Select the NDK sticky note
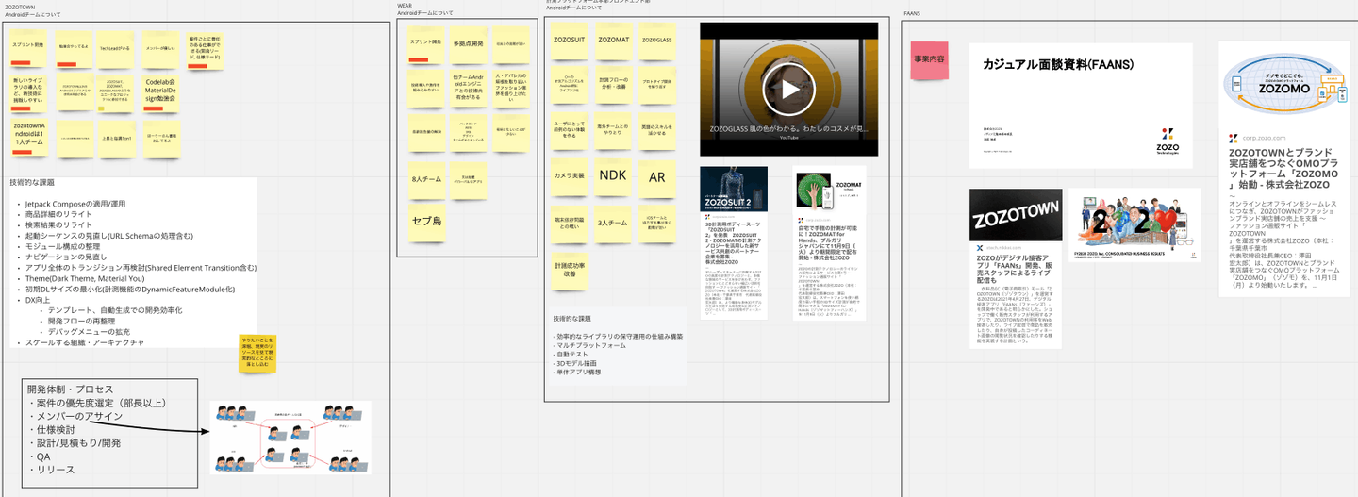The image size is (1358, 497). tap(613, 176)
